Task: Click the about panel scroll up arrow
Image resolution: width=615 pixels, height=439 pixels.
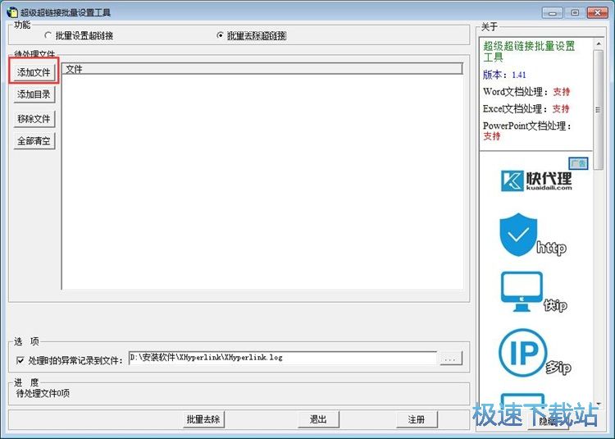Action: coord(599,43)
